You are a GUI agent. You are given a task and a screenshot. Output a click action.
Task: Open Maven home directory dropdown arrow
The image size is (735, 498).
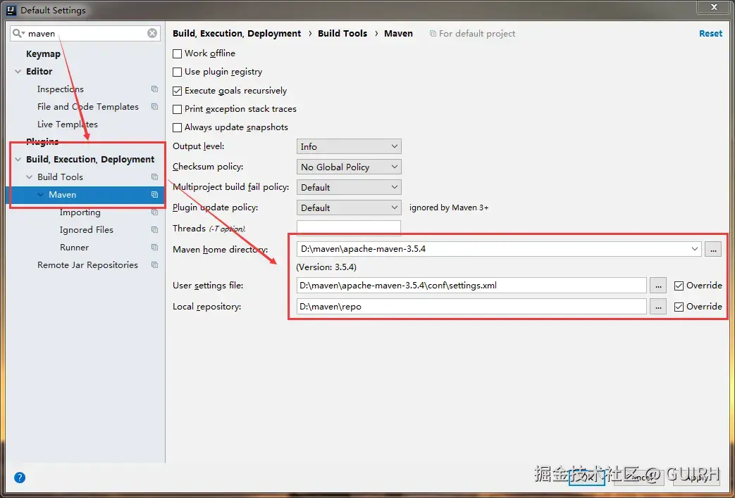[x=695, y=249]
